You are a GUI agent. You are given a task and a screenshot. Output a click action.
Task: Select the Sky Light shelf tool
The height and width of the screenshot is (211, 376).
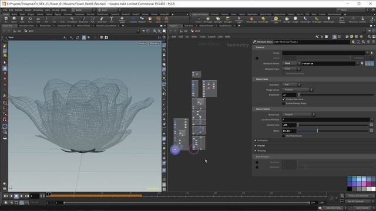point(287,19)
